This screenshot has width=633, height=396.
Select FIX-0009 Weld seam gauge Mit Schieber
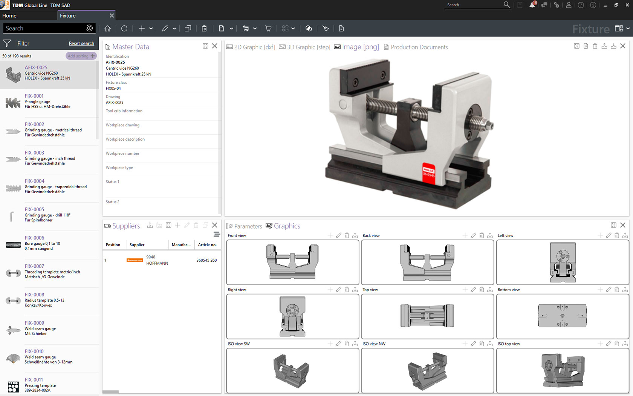pos(49,330)
